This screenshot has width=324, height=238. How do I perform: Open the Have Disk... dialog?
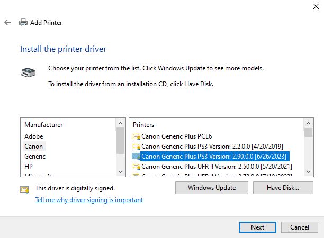pos(283,188)
